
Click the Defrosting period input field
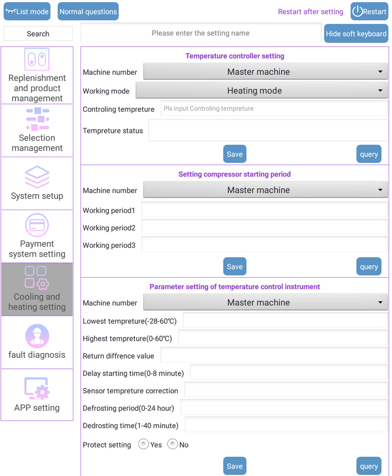point(284,407)
